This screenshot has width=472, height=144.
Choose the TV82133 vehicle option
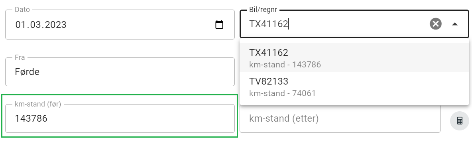point(354,86)
